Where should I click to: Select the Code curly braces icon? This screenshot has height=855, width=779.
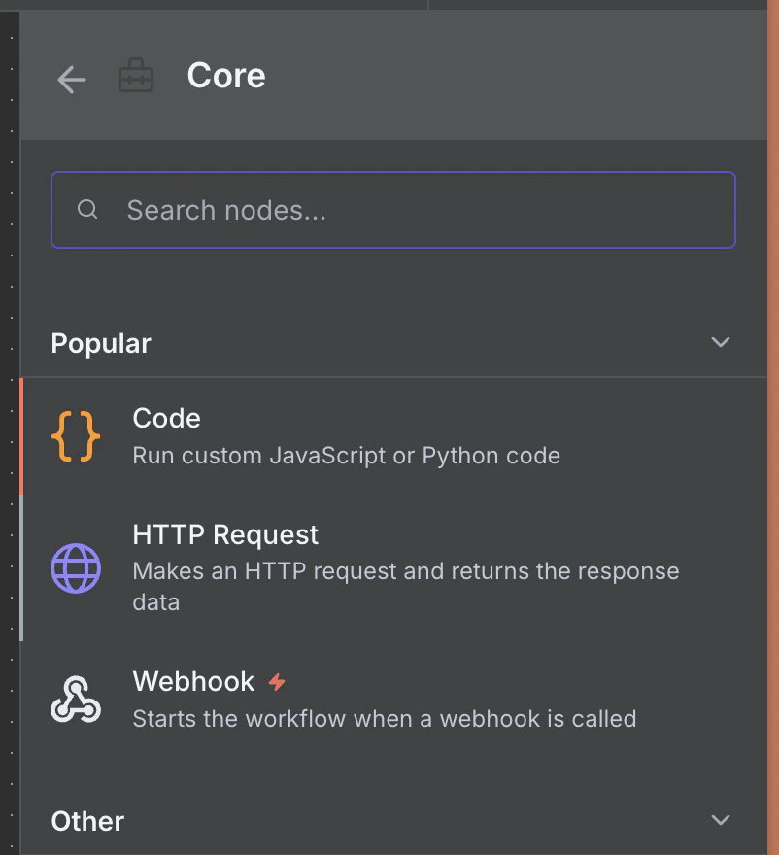click(x=76, y=436)
